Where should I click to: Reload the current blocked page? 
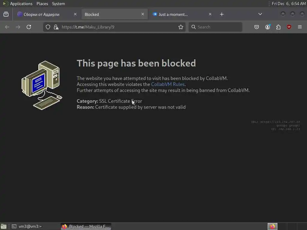pyautogui.click(x=29, y=27)
